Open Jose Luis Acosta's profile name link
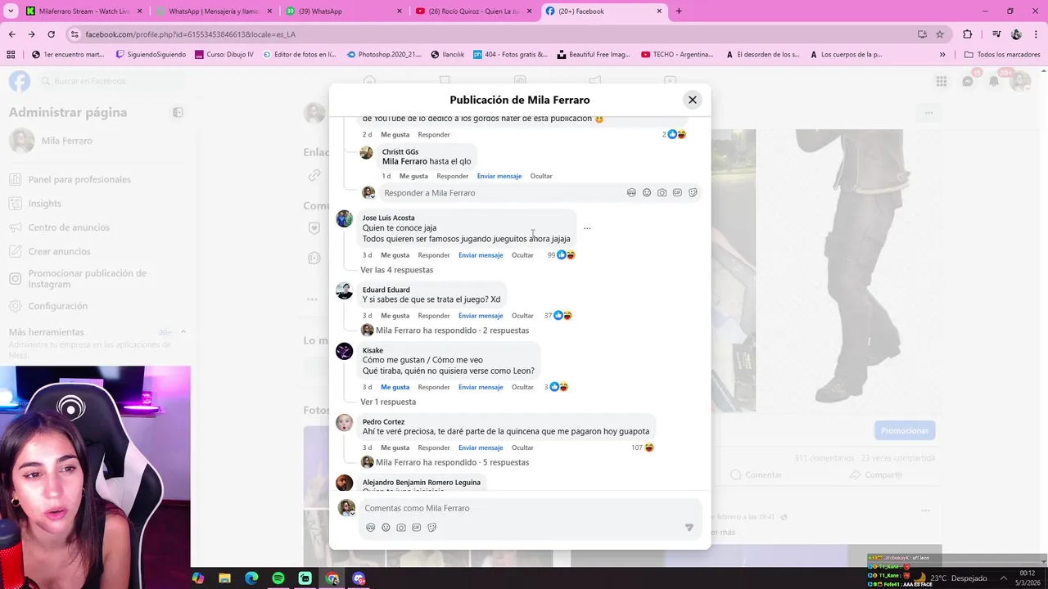Screen dimensions: 1048x589 388,218
